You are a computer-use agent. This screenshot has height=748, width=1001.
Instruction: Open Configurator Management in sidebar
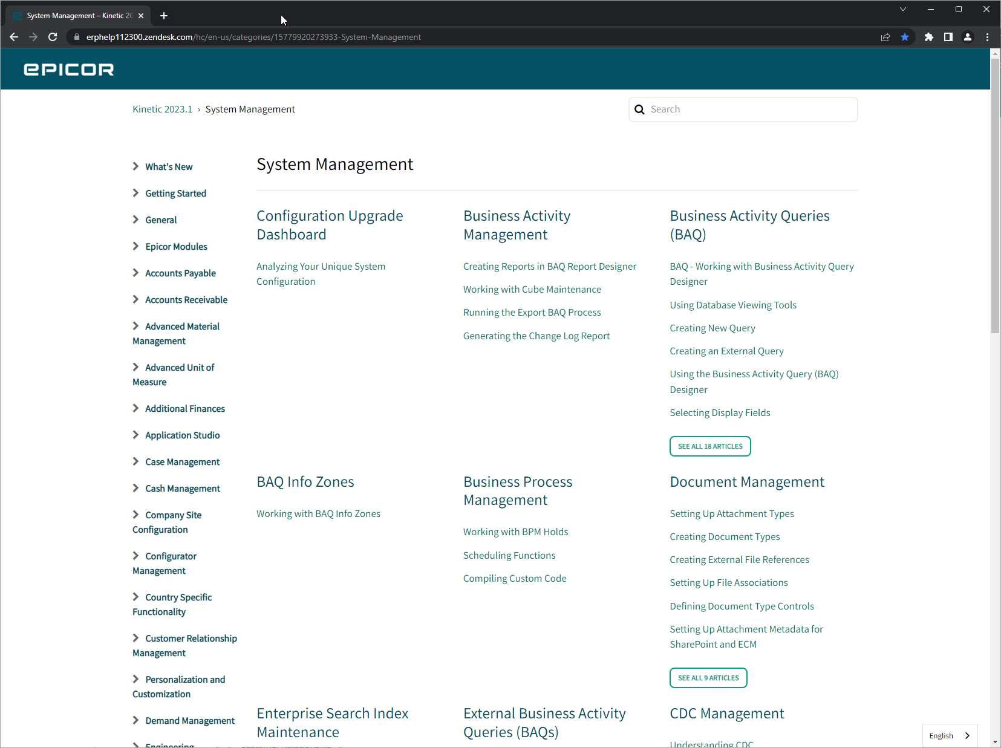point(165,564)
